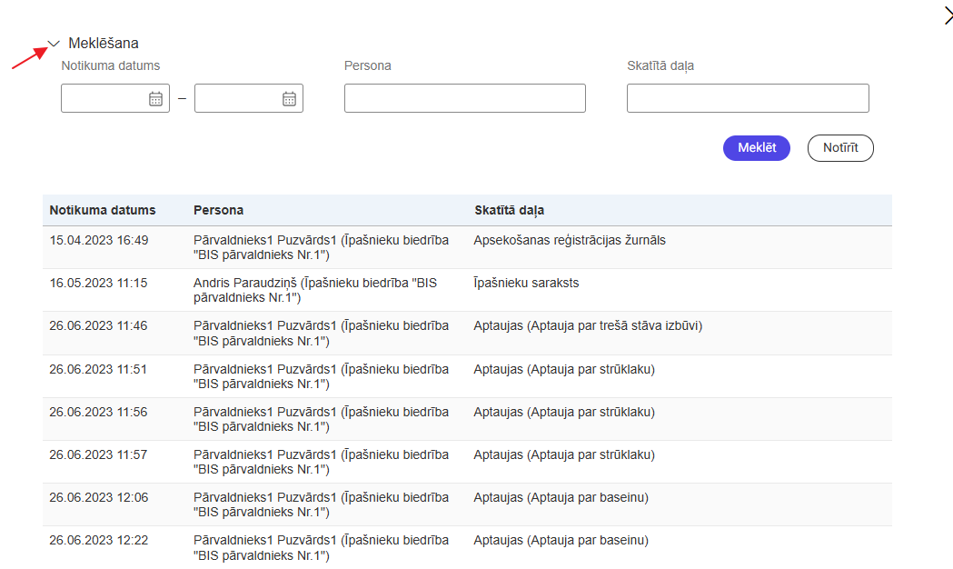The height and width of the screenshot is (569, 953).
Task: Select the row dated 26.06.2023 11:51
Action: point(98,369)
